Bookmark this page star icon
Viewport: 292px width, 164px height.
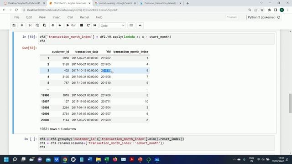(262, 10)
